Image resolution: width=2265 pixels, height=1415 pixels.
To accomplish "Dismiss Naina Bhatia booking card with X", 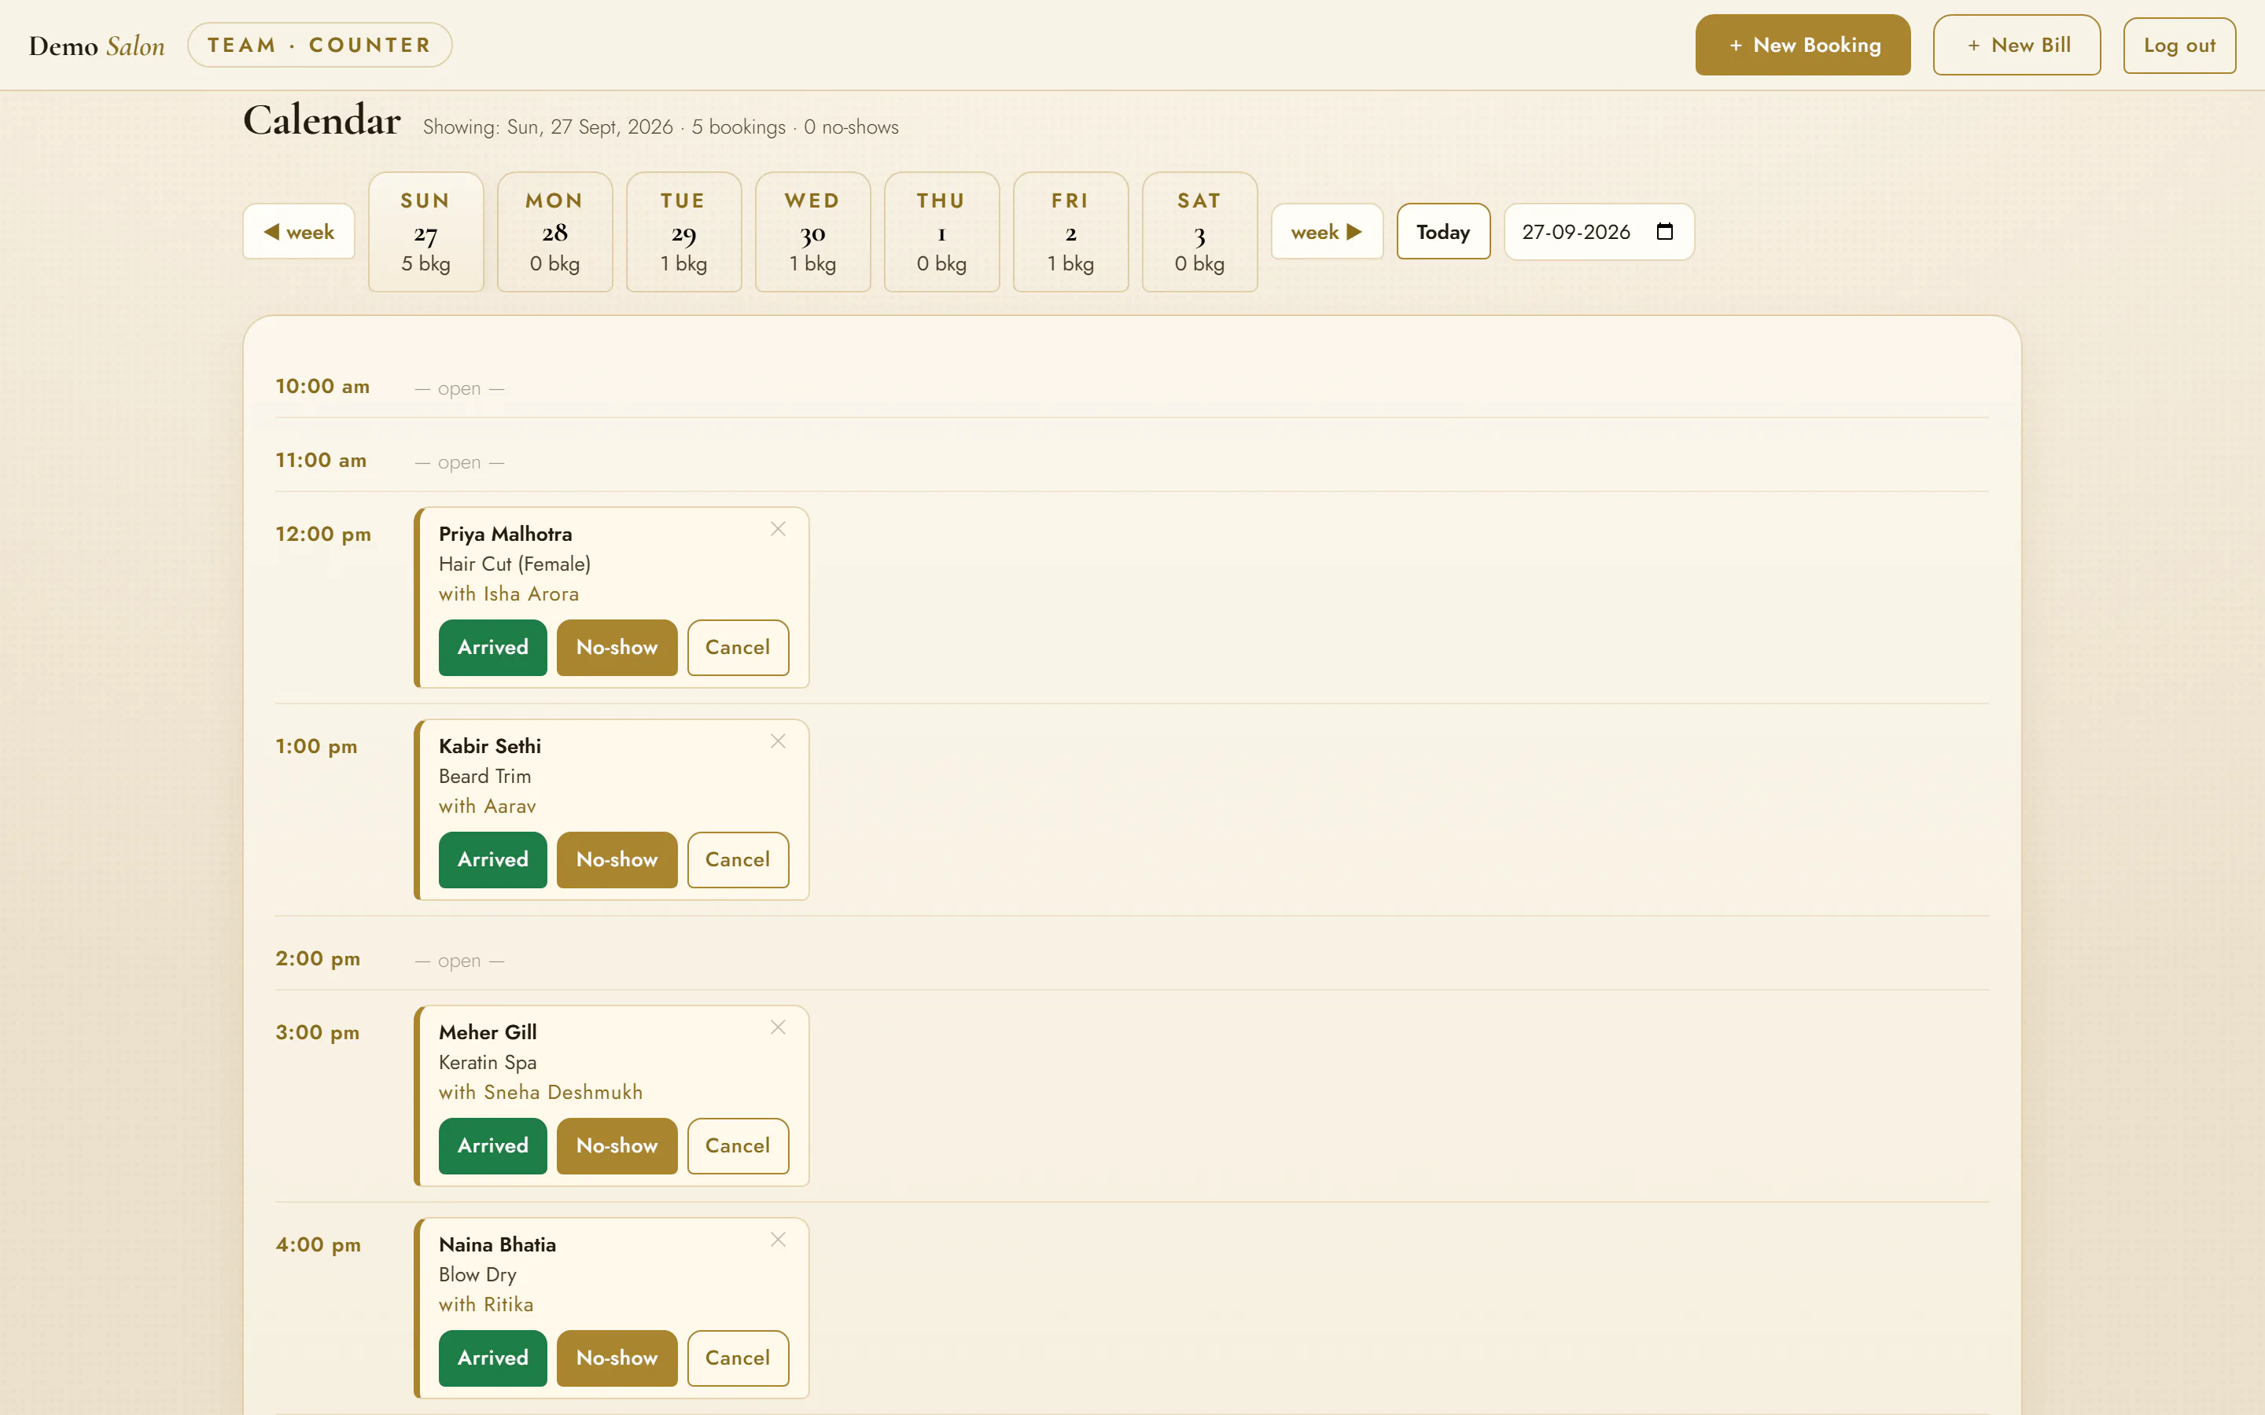I will [x=778, y=1240].
